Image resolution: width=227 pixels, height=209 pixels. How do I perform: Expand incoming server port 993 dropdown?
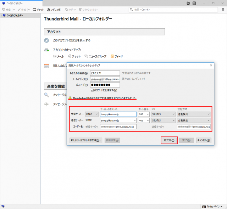coord(144,114)
